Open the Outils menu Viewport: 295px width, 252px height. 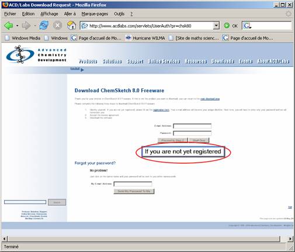point(119,14)
